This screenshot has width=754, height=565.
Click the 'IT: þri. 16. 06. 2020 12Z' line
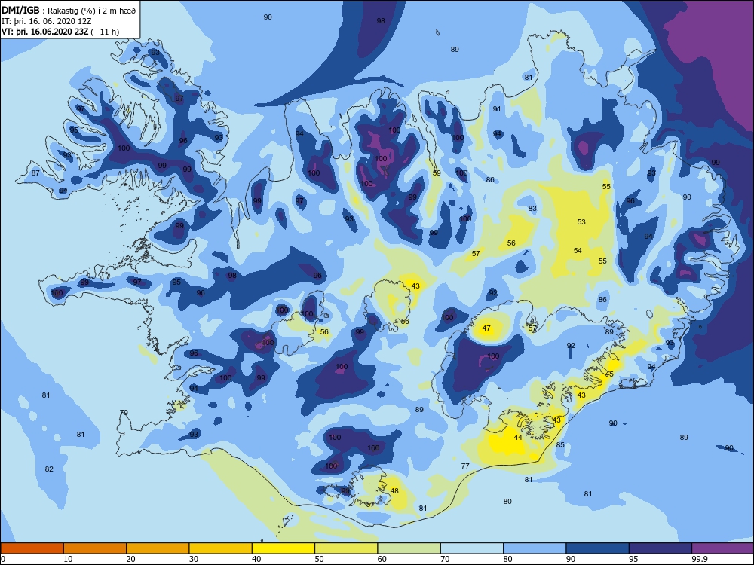point(47,21)
